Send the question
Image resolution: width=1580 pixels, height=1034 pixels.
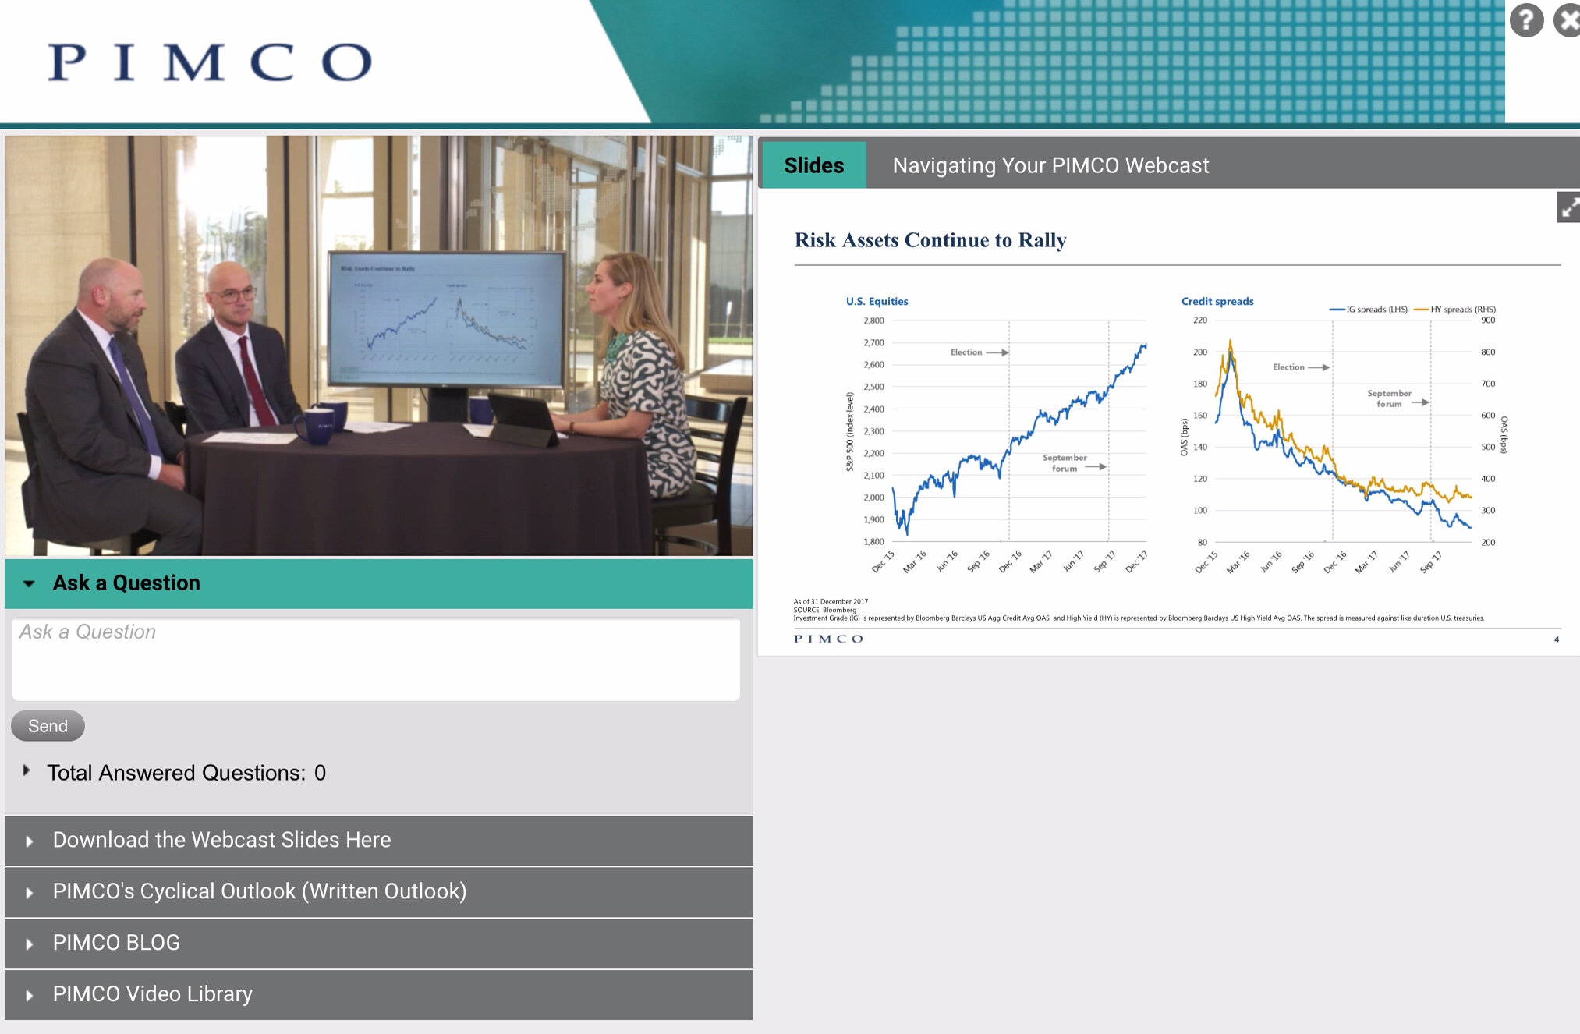pyautogui.click(x=48, y=726)
